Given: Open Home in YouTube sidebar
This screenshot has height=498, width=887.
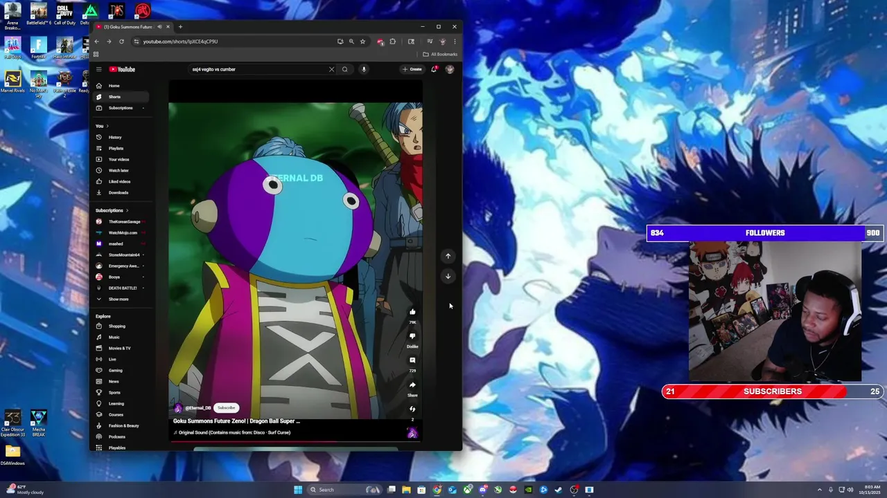Looking at the screenshot, I should [x=121, y=86].
